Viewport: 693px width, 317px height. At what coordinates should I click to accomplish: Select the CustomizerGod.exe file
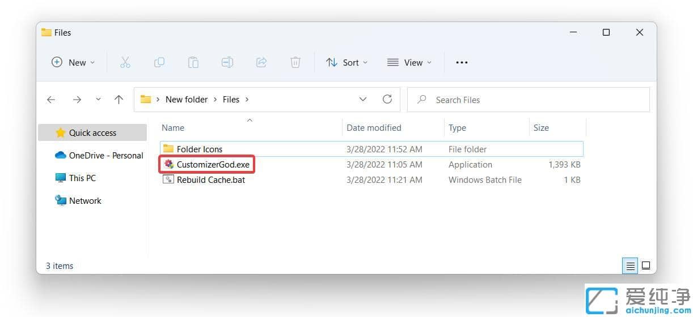click(213, 165)
